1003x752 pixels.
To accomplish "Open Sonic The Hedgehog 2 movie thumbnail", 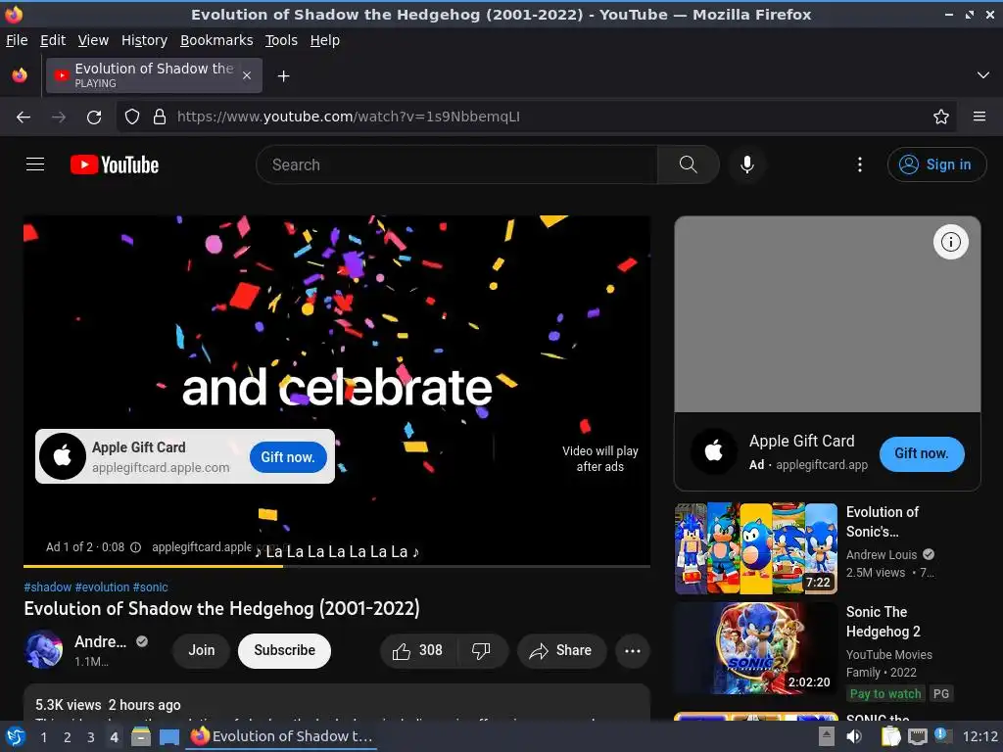I will coord(756,648).
